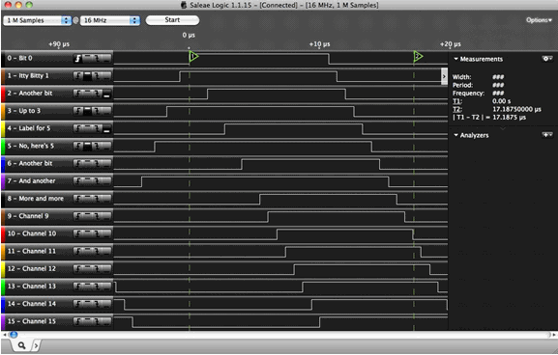Image resolution: width=558 pixels, height=355 pixels.
Task: Set falling edge trigger on Channel 12
Action: tap(97, 269)
